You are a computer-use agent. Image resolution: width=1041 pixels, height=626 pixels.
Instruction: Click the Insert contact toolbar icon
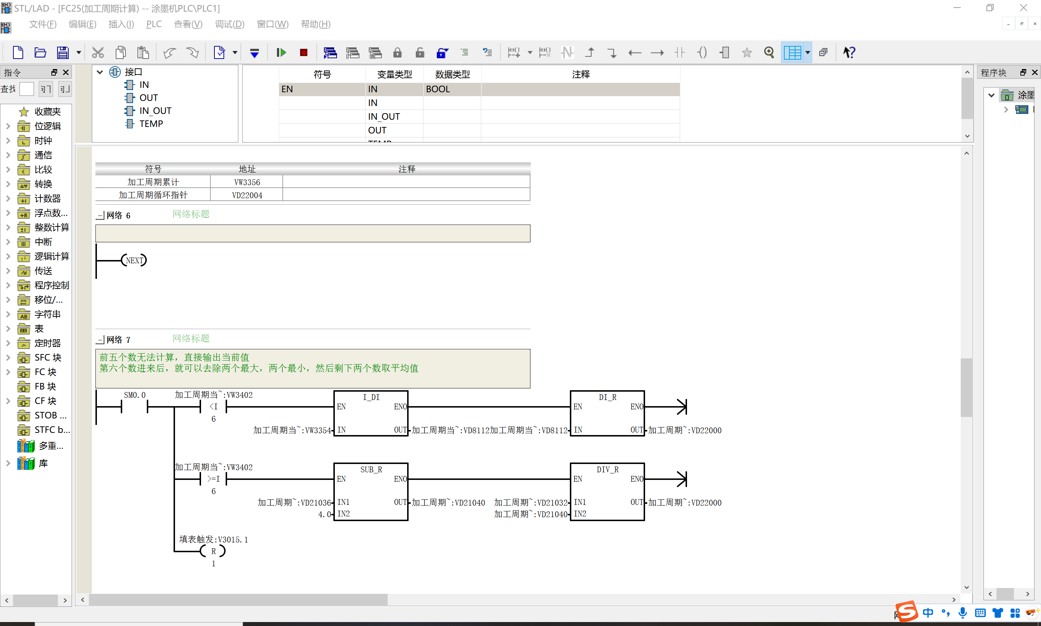click(680, 53)
